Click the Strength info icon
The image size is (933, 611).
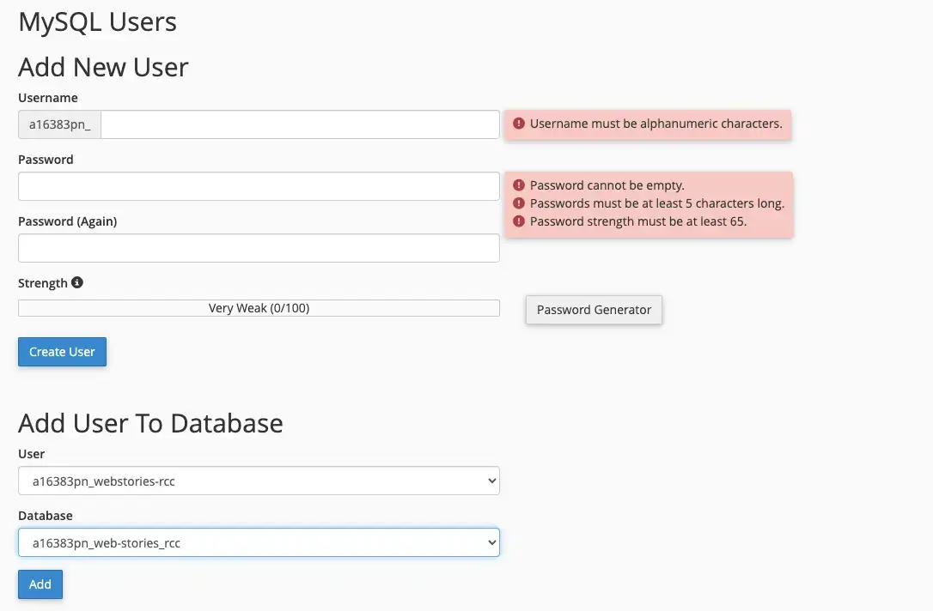(x=77, y=282)
